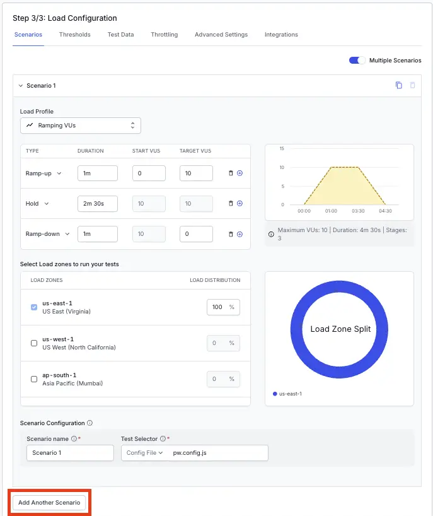Click the START VUS column header

click(146, 151)
